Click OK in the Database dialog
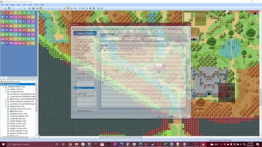This screenshot has height=147, width=262. [159, 116]
